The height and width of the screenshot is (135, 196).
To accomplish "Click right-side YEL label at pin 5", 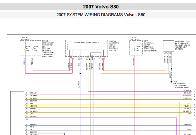I will tap(189, 103).
